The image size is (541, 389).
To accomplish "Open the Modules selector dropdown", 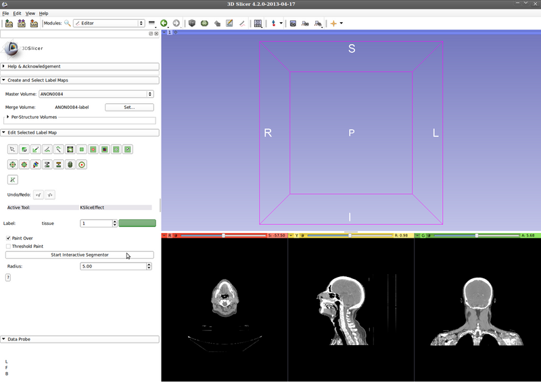I will [x=108, y=23].
